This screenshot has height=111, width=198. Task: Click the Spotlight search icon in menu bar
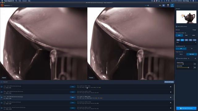(191, 1)
